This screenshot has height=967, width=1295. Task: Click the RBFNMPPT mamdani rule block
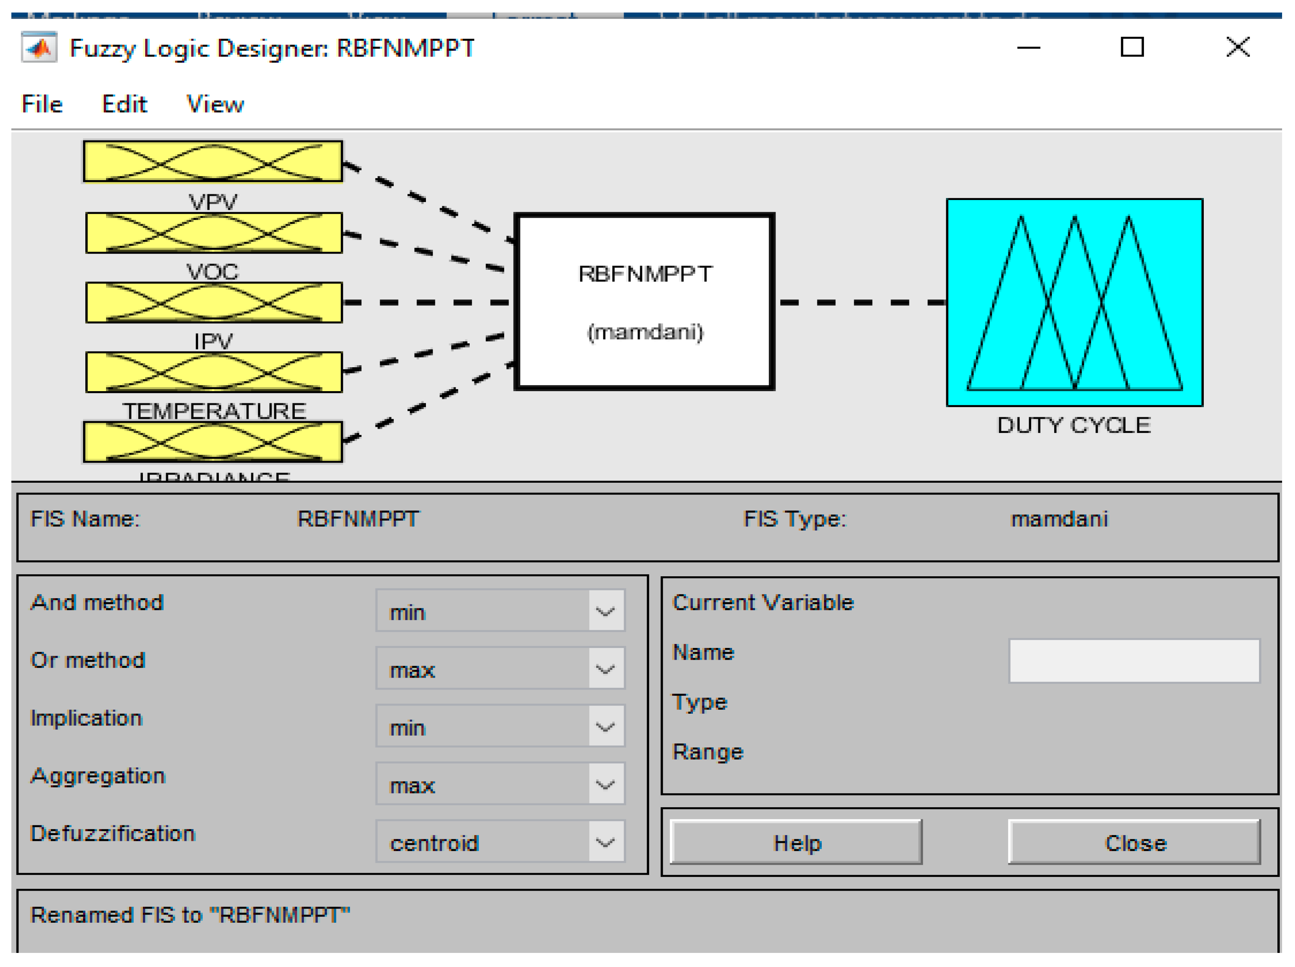[644, 301]
